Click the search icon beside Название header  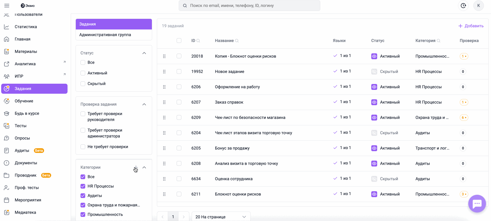[x=237, y=41]
